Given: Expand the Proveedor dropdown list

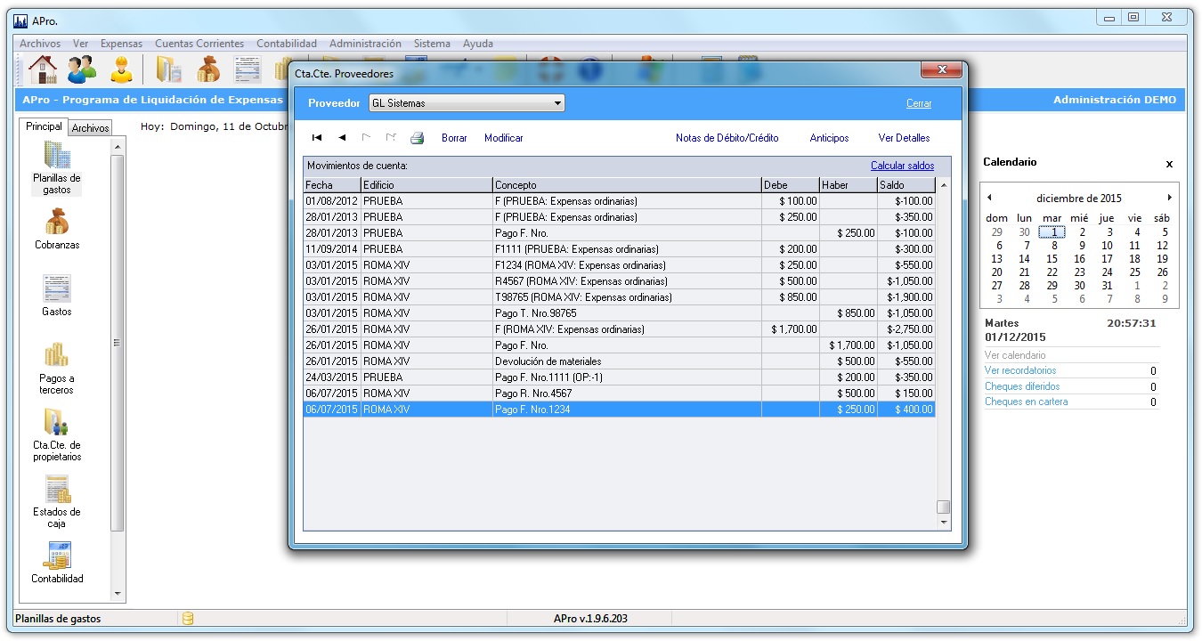Looking at the screenshot, I should [x=557, y=103].
